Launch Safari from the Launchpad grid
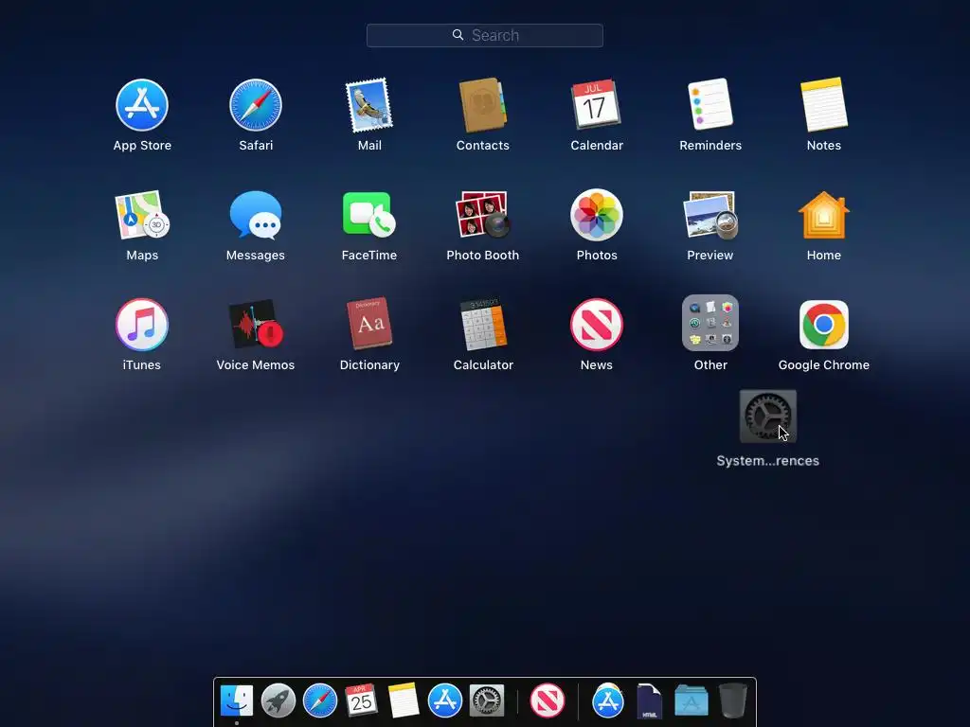 click(x=256, y=105)
